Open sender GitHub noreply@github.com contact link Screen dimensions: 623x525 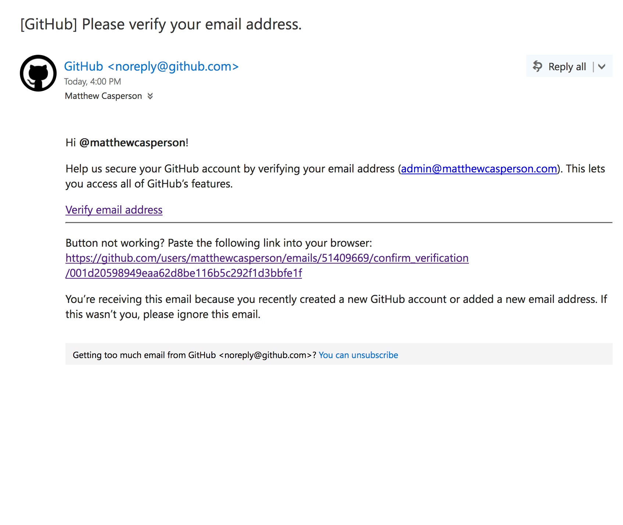coord(151,66)
